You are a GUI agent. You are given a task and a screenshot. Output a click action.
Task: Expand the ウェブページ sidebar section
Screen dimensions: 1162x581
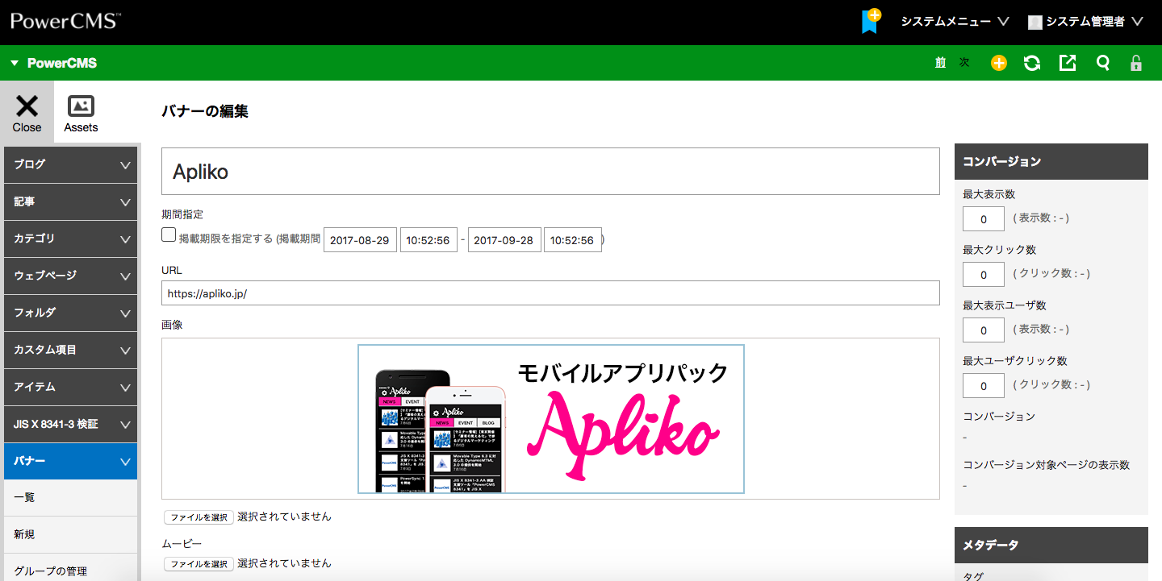pos(70,276)
